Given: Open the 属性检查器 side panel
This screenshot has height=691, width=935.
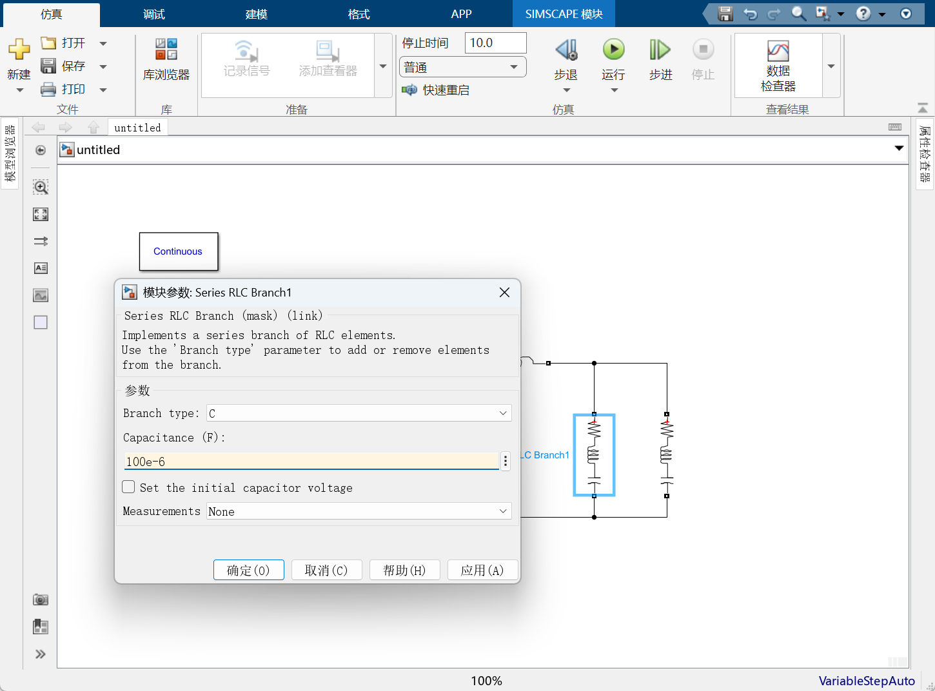Looking at the screenshot, I should (x=925, y=154).
